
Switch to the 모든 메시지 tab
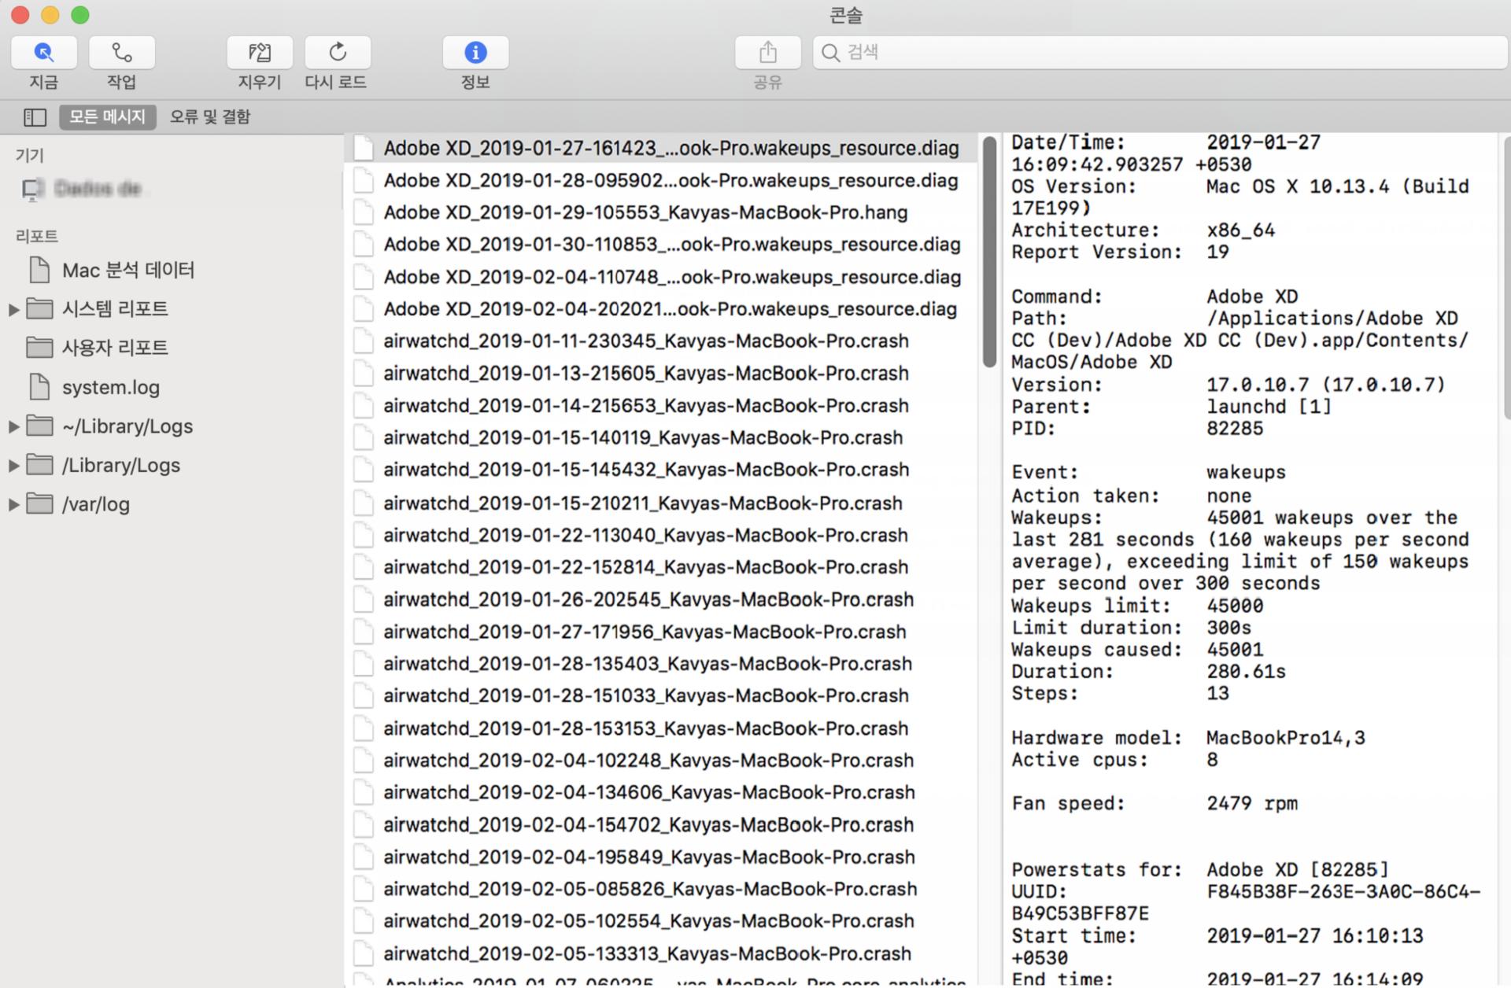tap(107, 117)
